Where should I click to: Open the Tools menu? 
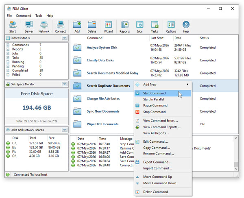pos(39,16)
